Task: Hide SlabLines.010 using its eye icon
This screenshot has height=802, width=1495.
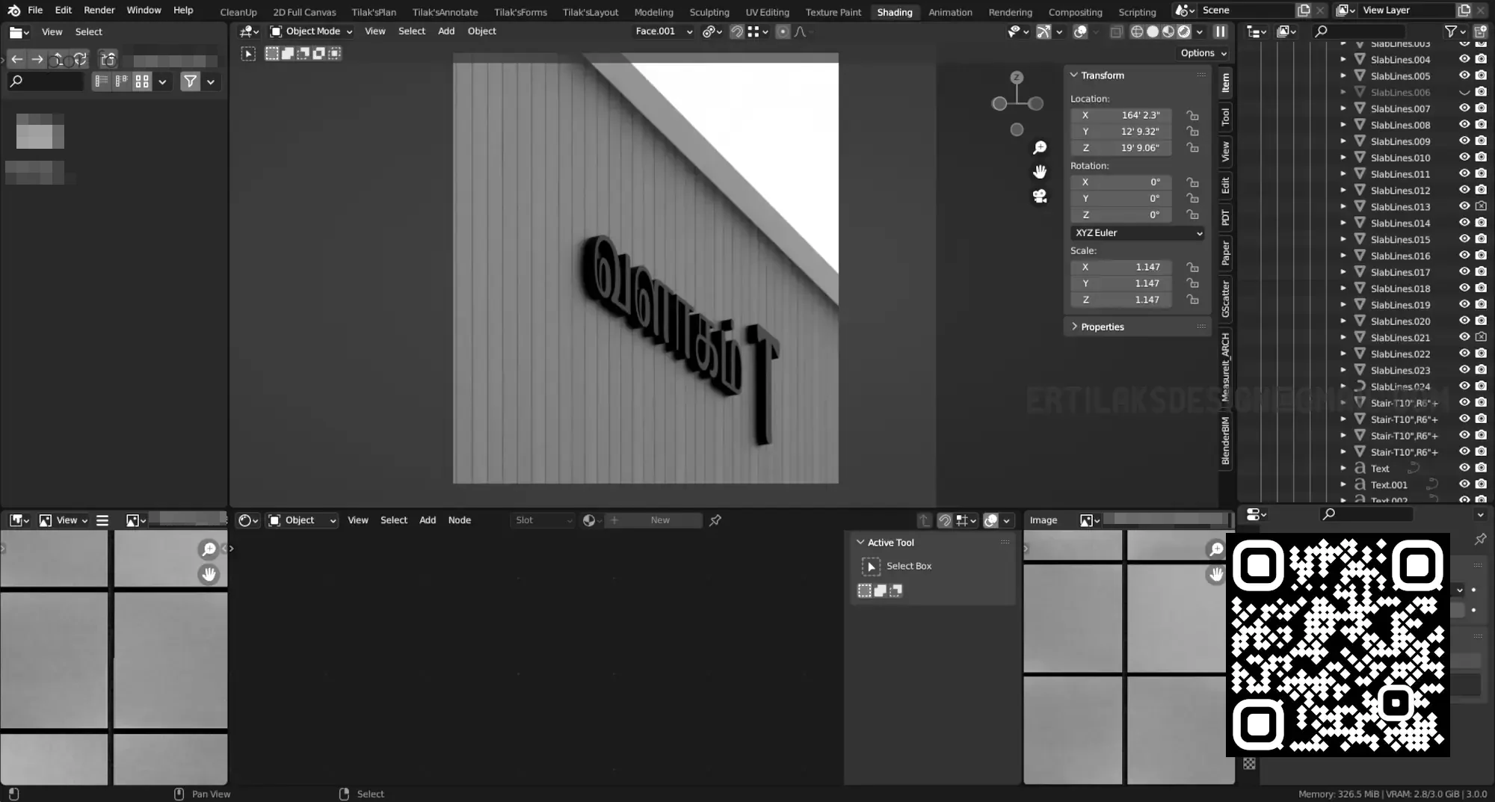Action: 1464,158
